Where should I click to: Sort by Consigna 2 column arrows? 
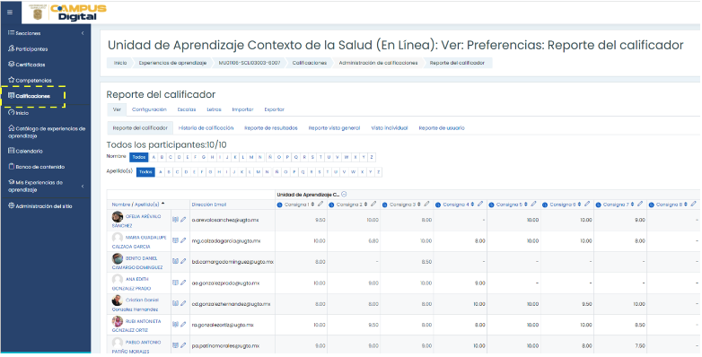365,205
